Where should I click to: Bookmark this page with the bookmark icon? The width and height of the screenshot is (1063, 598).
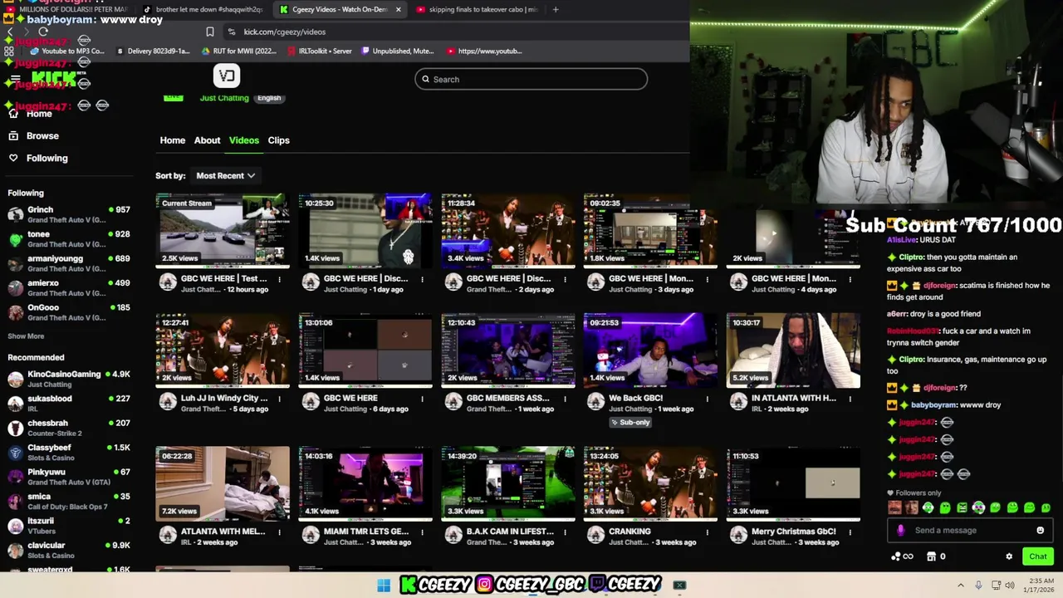[x=210, y=32]
